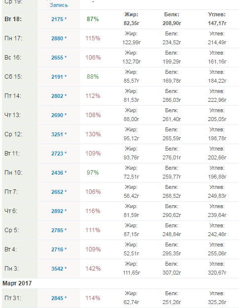The height and width of the screenshot is (308, 239).
Task: Open the 2690 calorie entry for Чт 13
Action: (x=57, y=115)
